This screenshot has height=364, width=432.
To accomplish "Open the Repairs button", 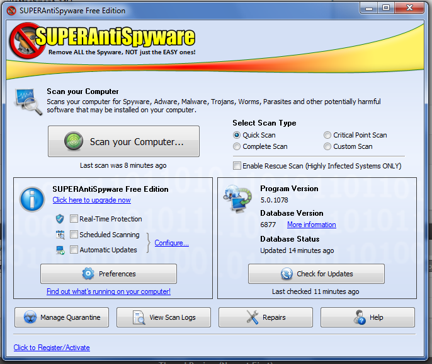I will point(266,317).
